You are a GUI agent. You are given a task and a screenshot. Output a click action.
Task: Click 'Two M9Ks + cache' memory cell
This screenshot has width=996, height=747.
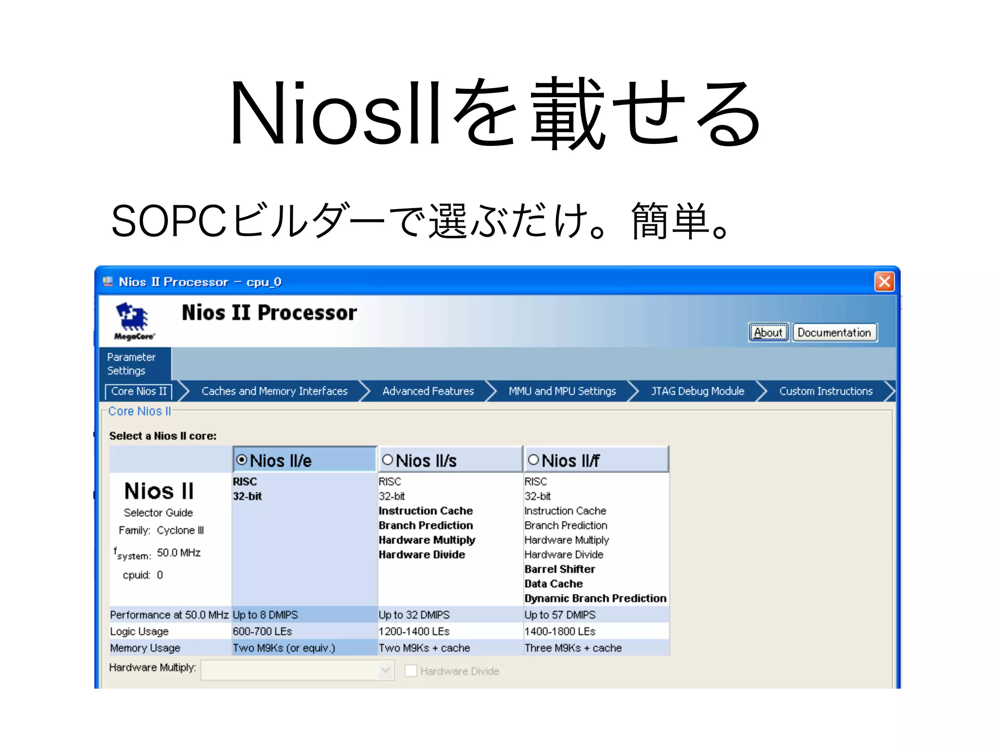[450, 648]
